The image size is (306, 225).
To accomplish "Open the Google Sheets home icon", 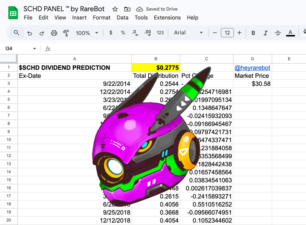I will (x=13, y=13).
